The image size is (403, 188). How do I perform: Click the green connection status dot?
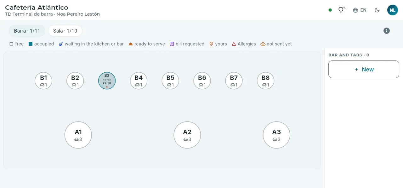[x=330, y=10]
